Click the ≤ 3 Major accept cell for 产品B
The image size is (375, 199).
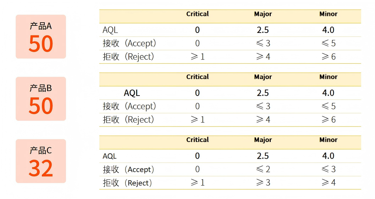(x=263, y=106)
